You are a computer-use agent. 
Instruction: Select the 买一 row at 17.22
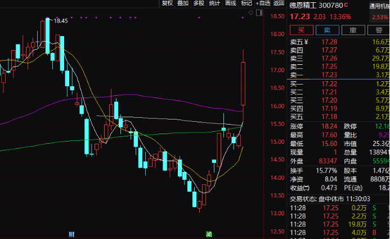(x=339, y=84)
